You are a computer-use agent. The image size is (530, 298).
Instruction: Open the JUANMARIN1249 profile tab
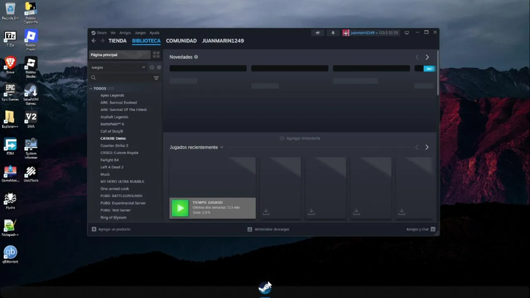coord(223,41)
